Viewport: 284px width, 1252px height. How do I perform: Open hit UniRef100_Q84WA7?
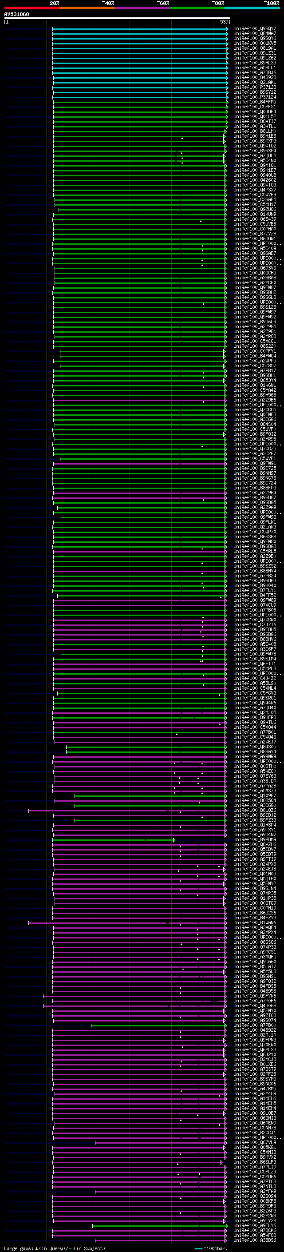tap(254, 34)
